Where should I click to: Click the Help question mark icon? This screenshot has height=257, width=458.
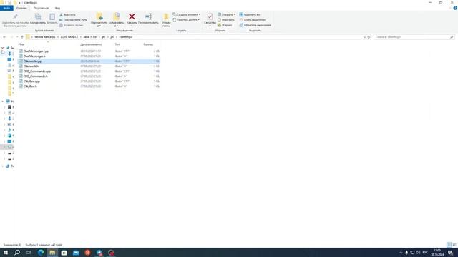pyautogui.click(x=455, y=8)
